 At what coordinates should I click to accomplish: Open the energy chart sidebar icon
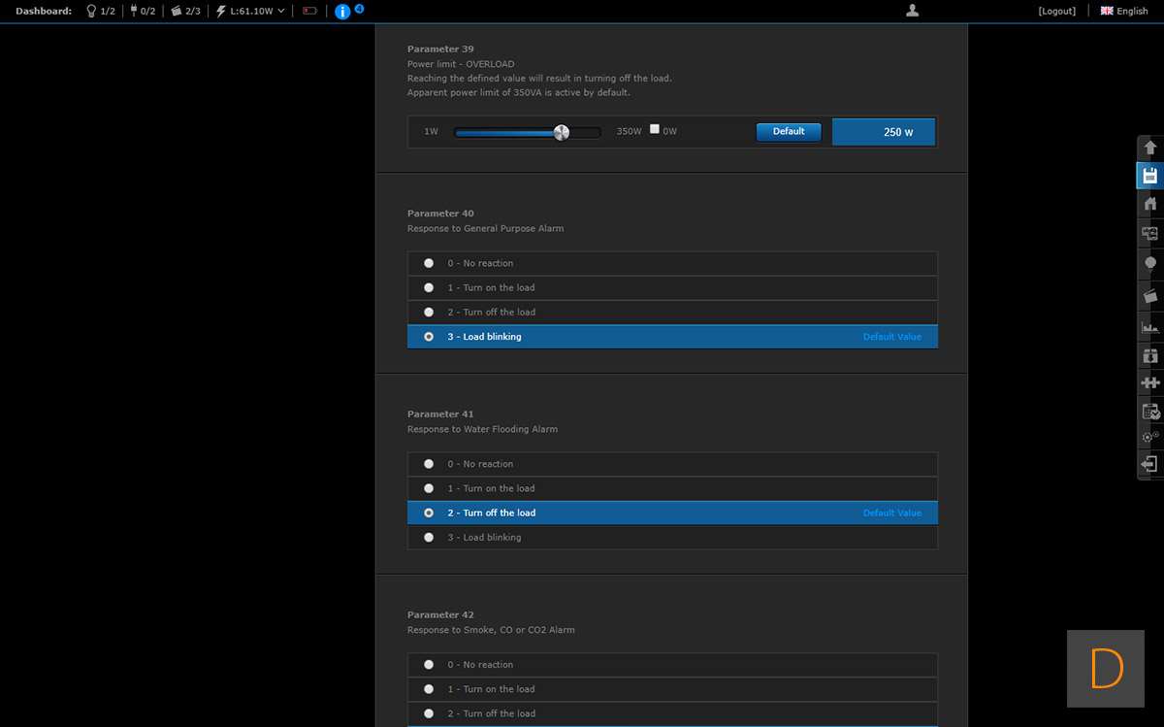(x=1150, y=327)
